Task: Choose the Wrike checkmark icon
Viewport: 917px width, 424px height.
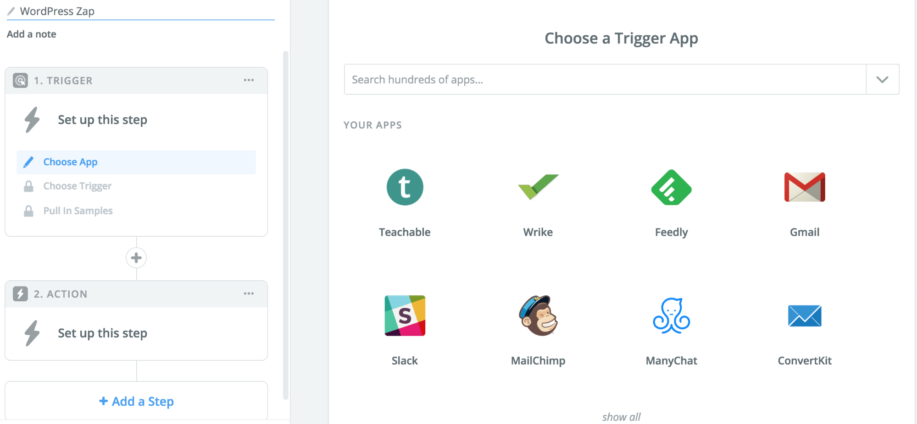Action: click(538, 187)
